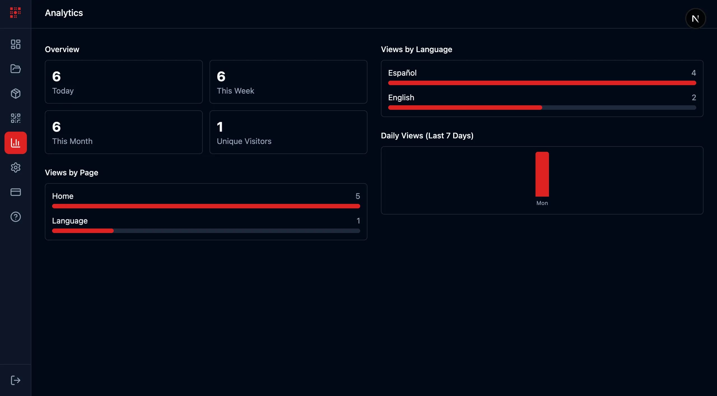This screenshot has width=717, height=396.
Task: Open Settings via the gear icon
Action: [x=15, y=167]
